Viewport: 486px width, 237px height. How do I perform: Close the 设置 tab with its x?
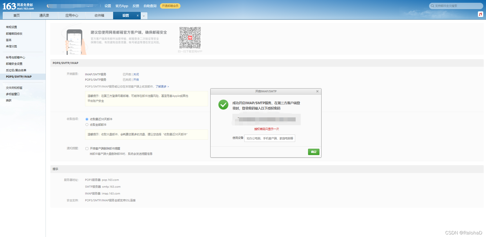(x=138, y=16)
